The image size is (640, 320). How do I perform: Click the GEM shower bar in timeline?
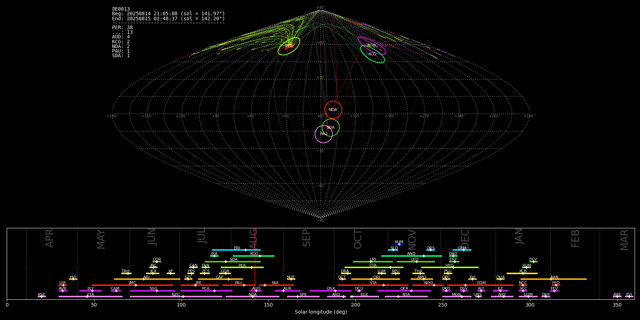[x=462, y=250]
